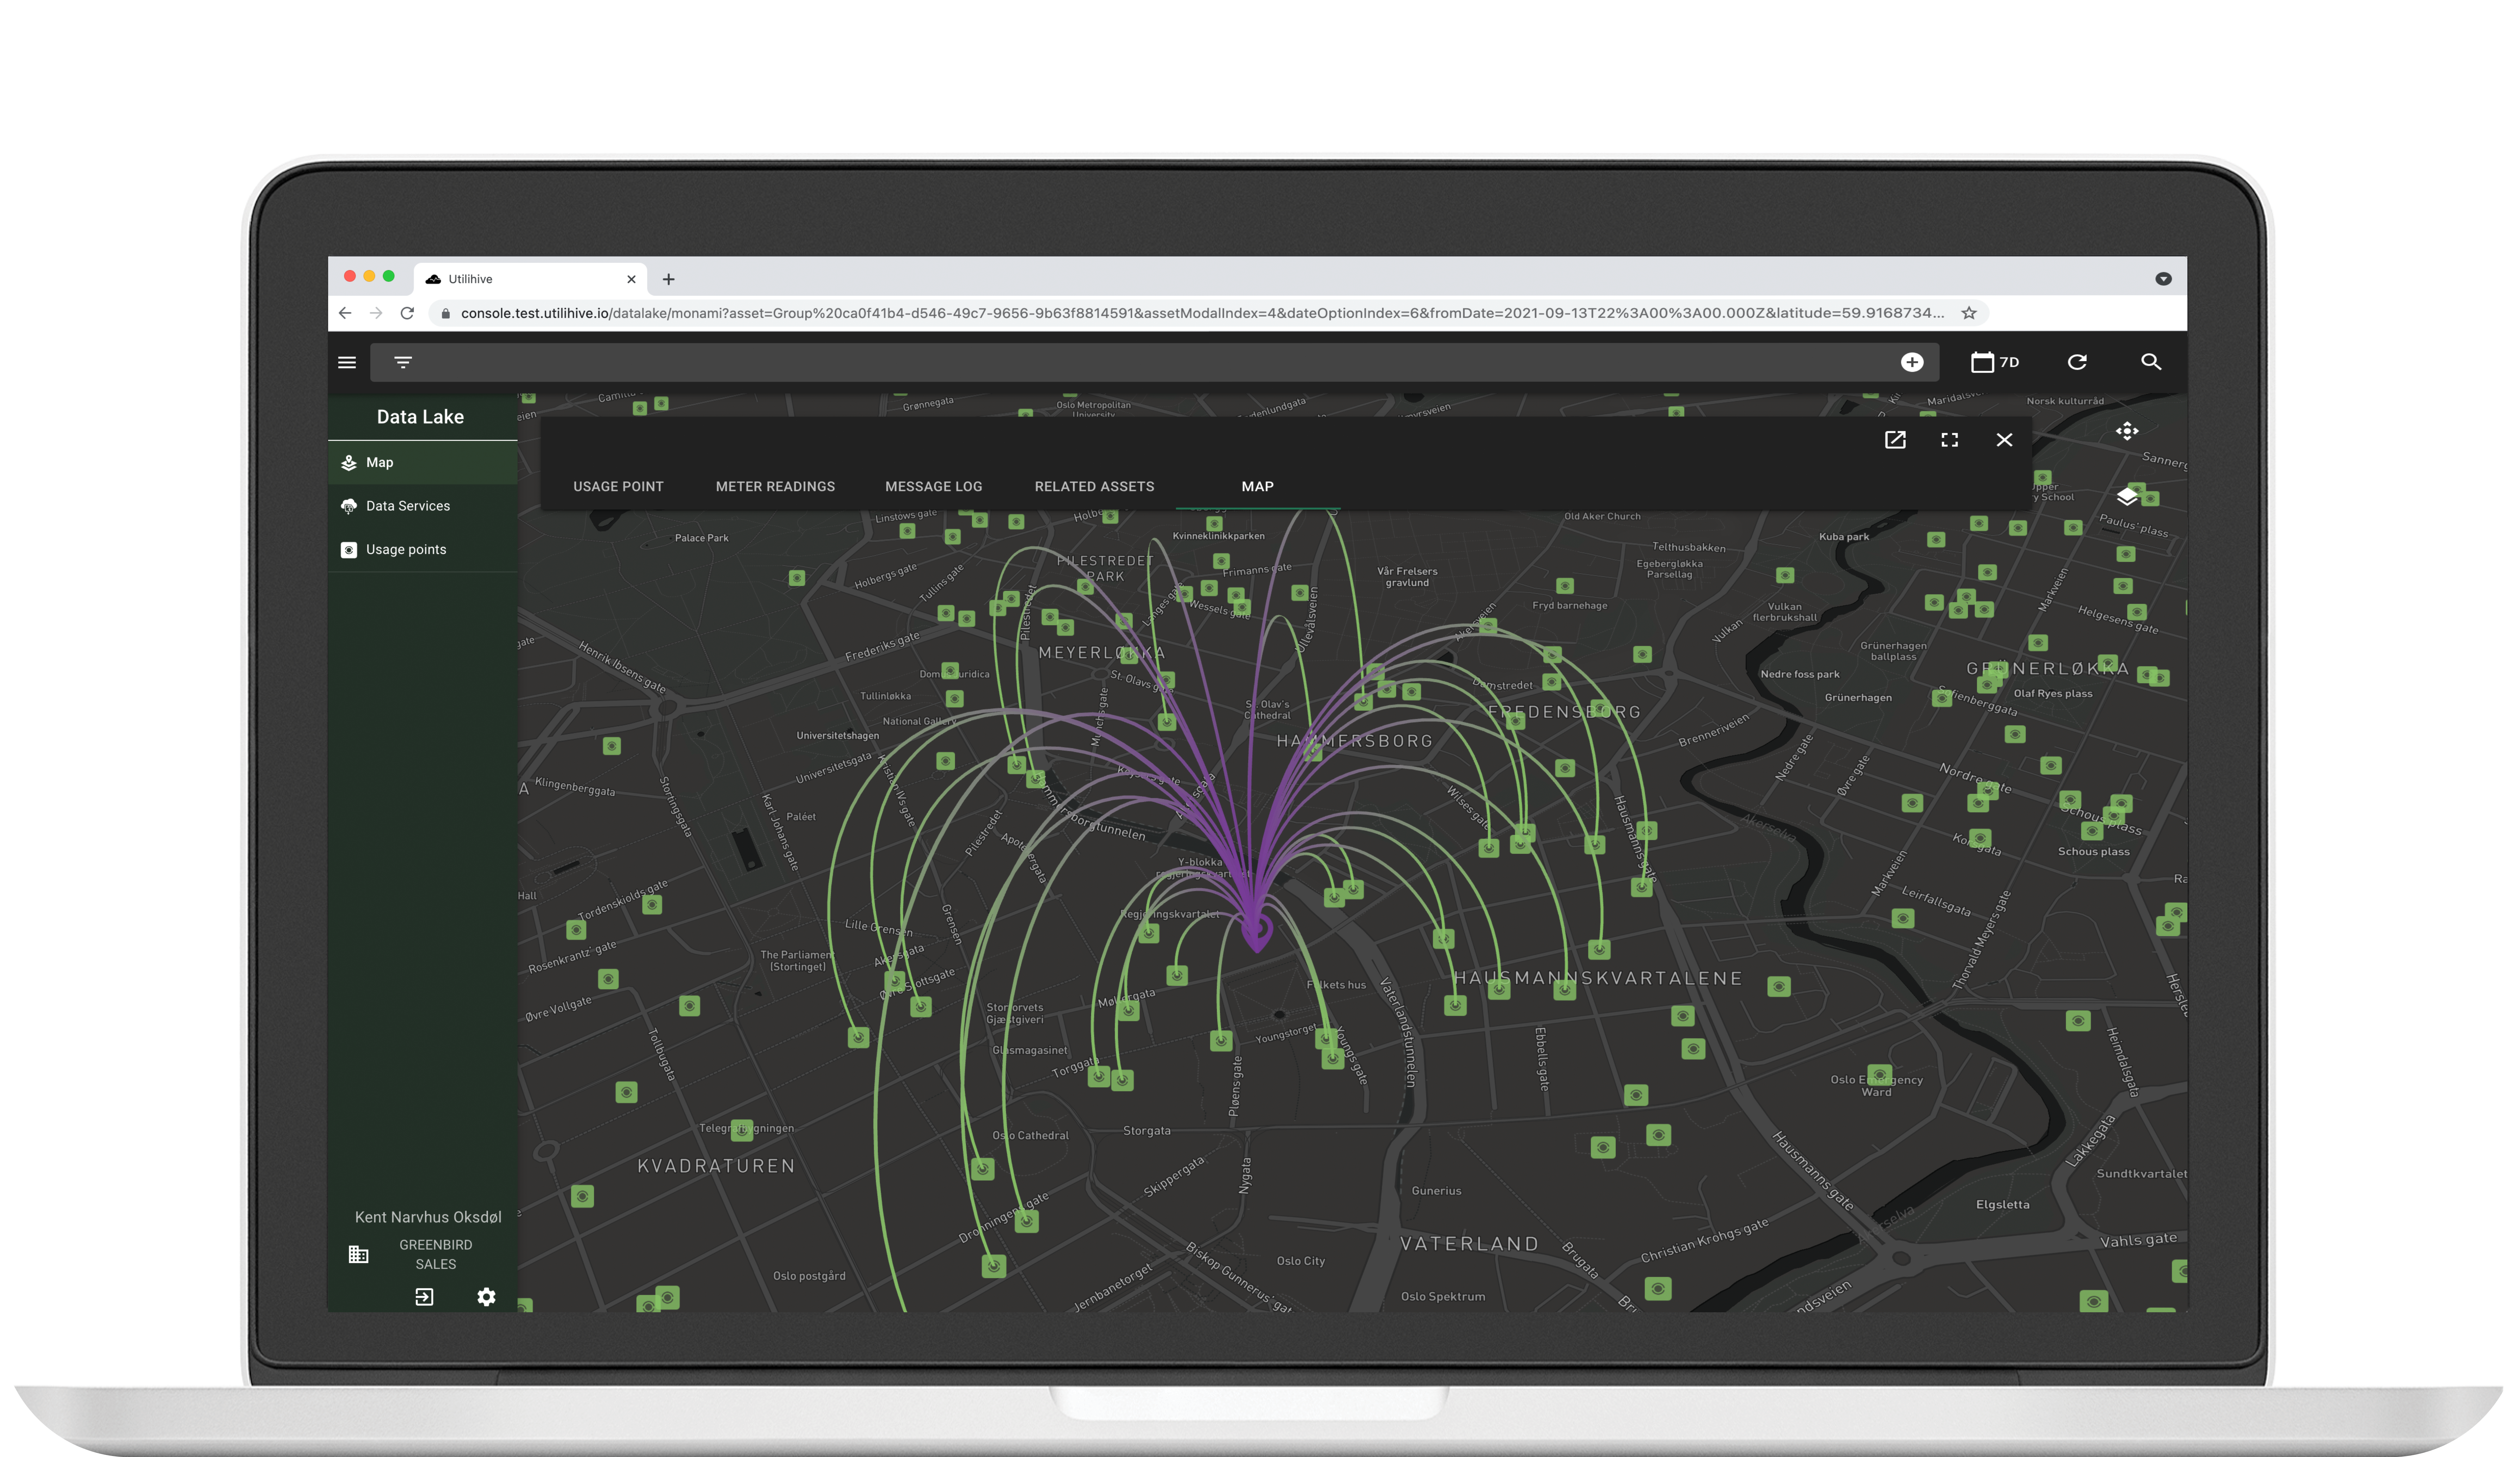The height and width of the screenshot is (1457, 2520).
Task: Click the refresh data icon
Action: tap(2077, 362)
